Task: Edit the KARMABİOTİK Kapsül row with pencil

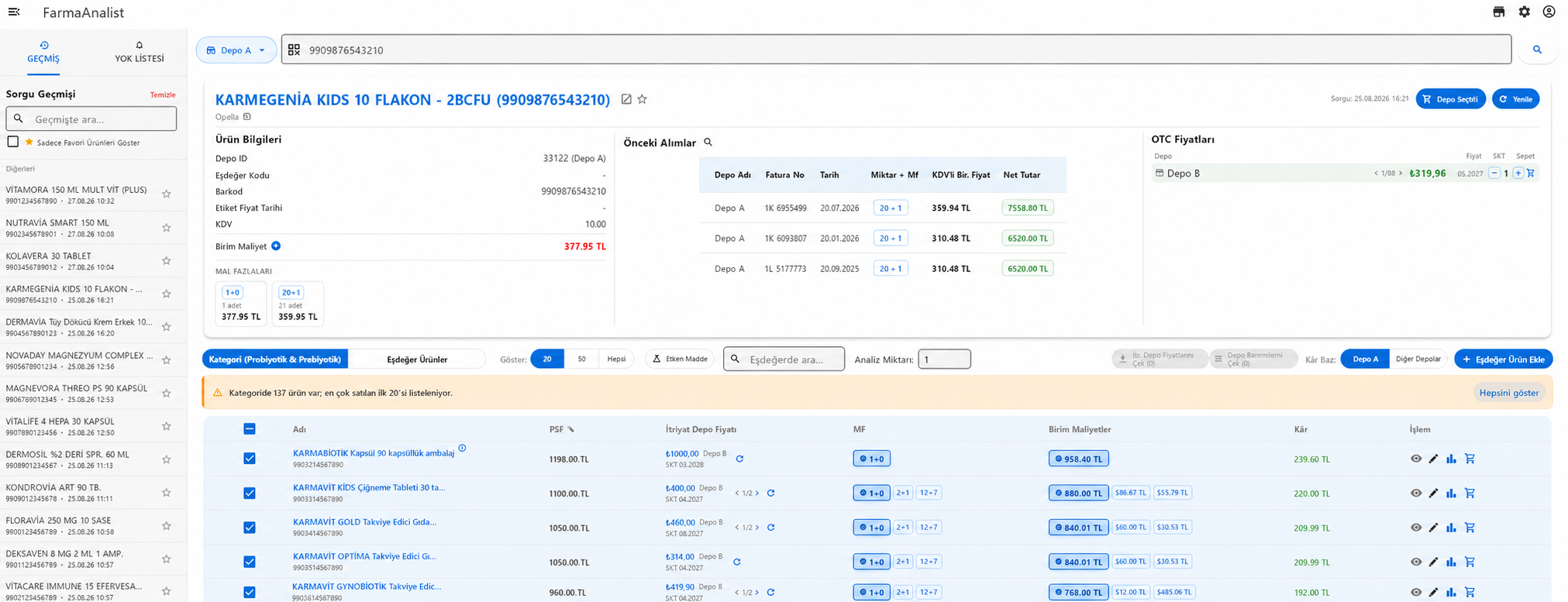Action: pyautogui.click(x=1433, y=459)
